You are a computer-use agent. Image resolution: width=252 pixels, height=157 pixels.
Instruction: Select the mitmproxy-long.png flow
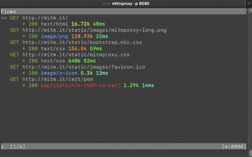[x=88, y=30]
